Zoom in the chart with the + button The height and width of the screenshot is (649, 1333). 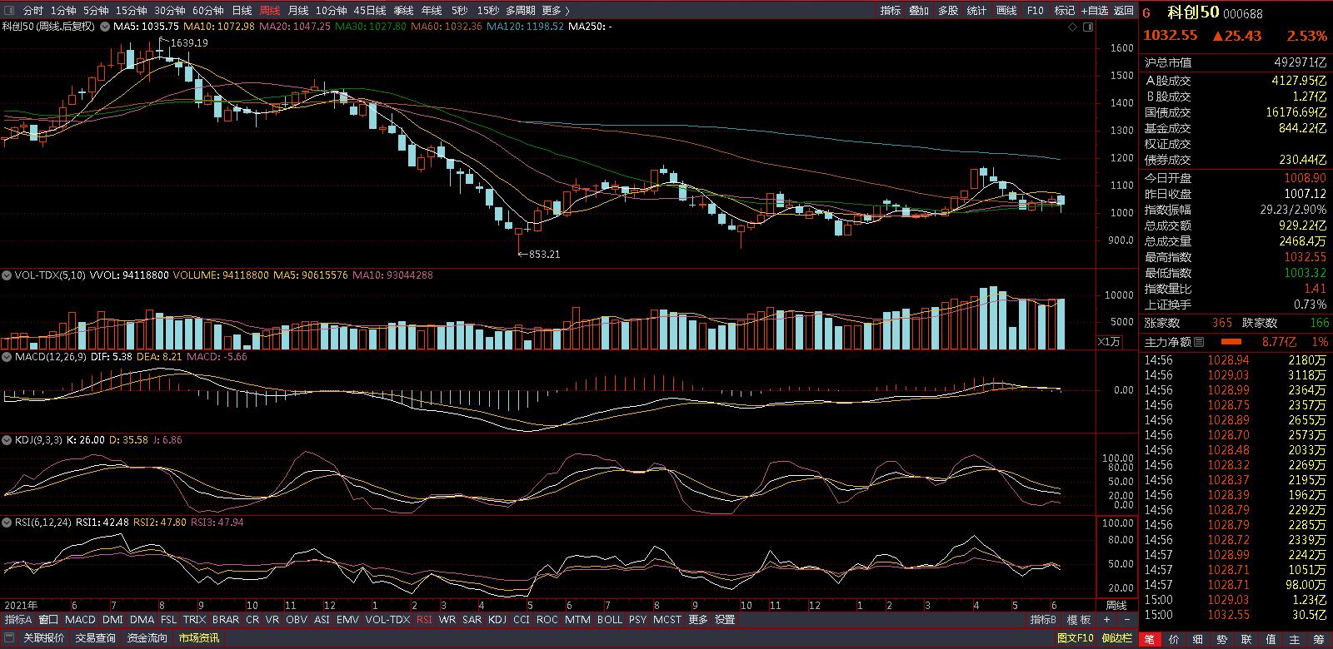(x=1106, y=620)
